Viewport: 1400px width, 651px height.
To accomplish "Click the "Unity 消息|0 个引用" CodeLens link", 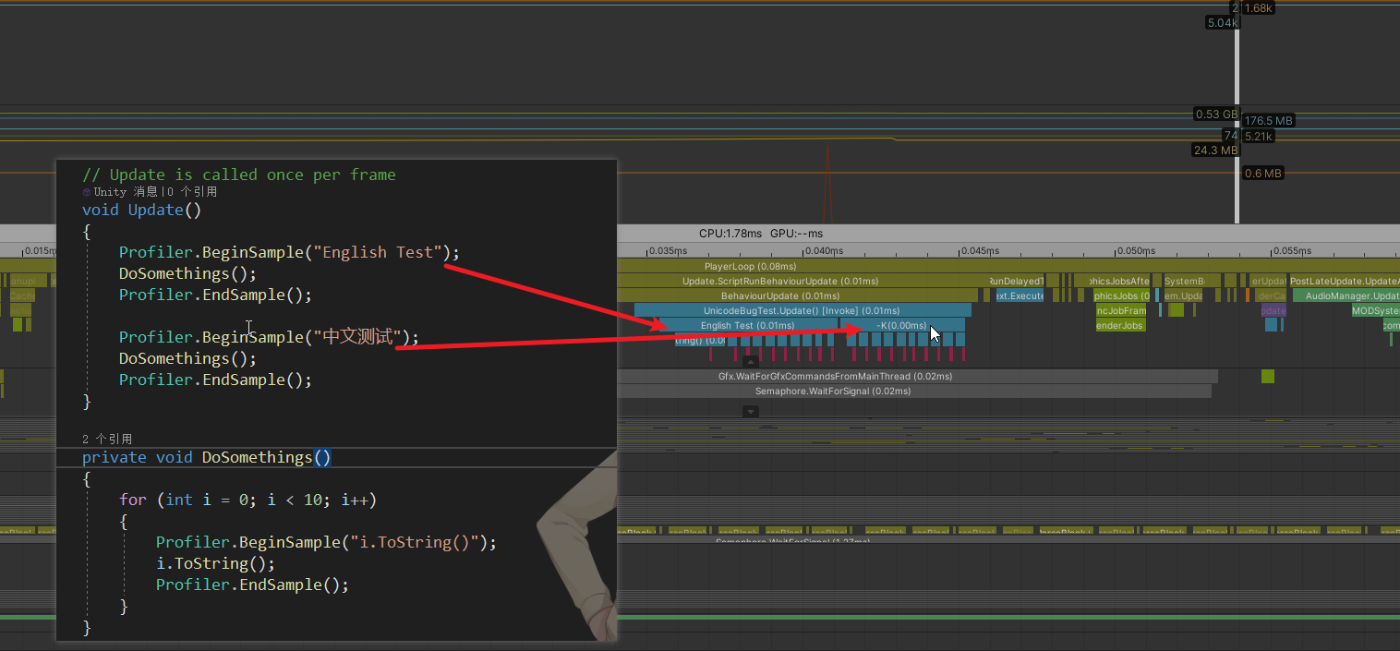I will tap(143, 191).
